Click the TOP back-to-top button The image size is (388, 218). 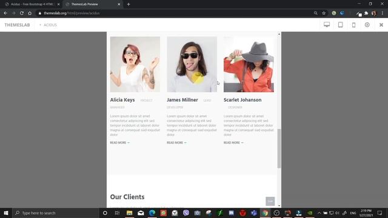(270, 201)
